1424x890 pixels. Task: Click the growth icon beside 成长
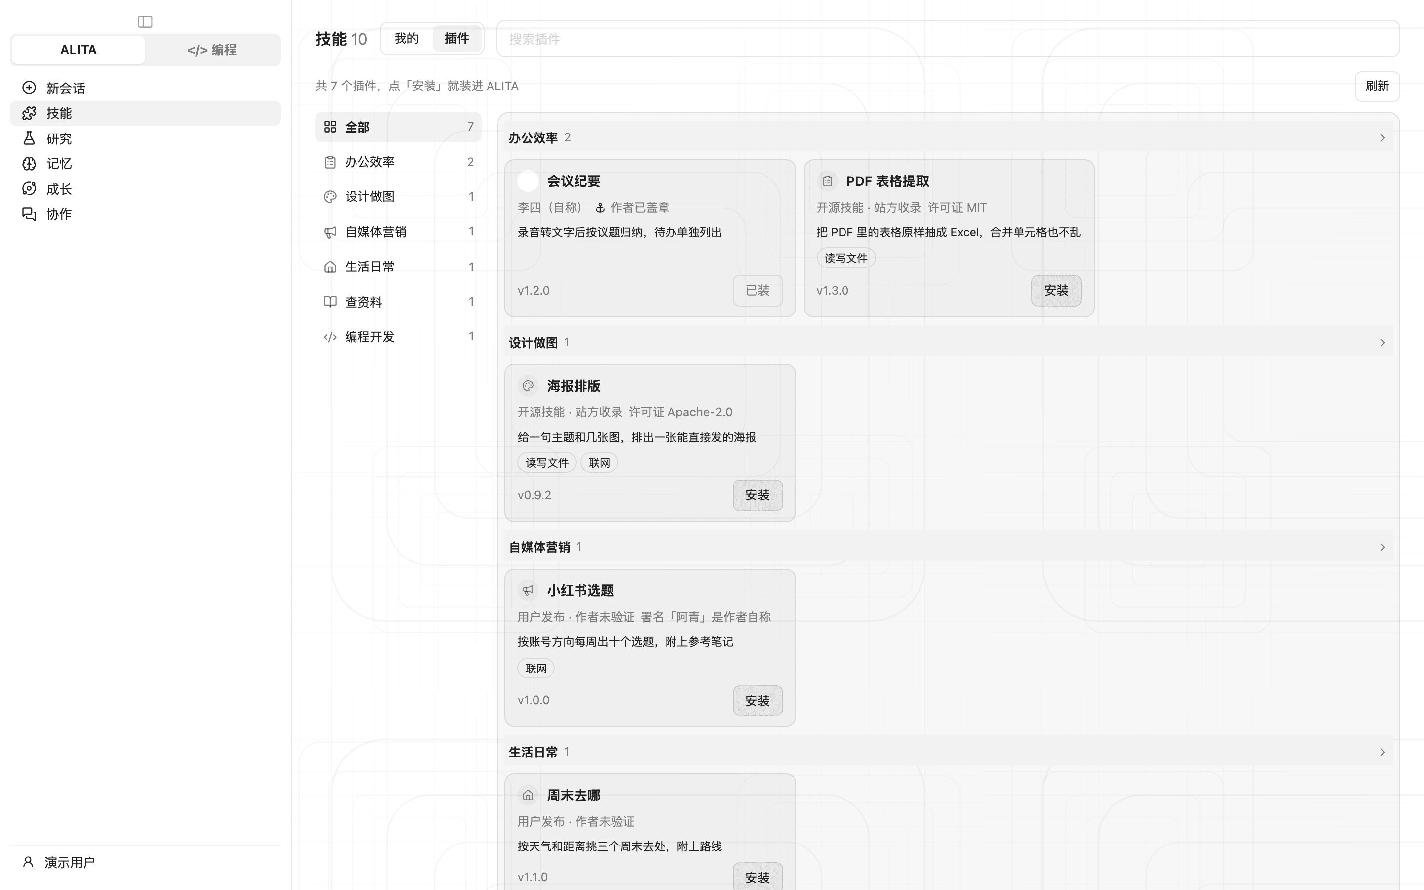(29, 189)
